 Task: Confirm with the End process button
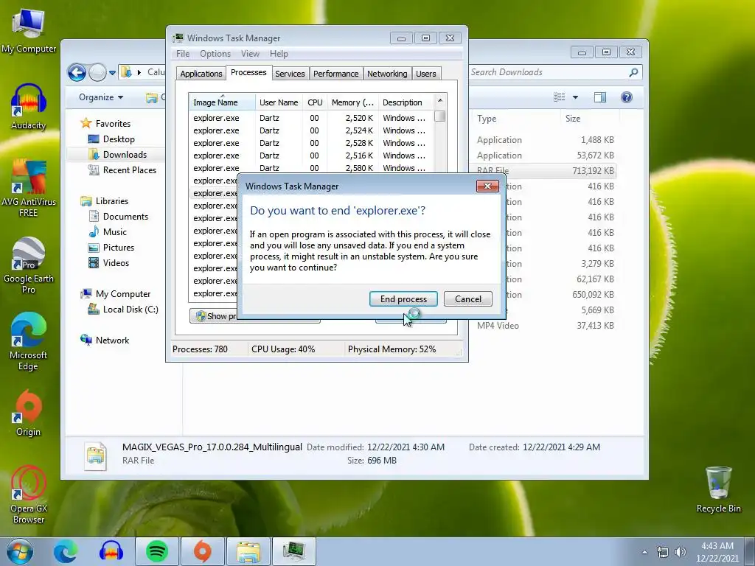pyautogui.click(x=403, y=299)
